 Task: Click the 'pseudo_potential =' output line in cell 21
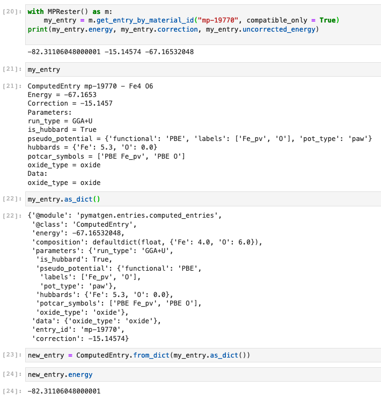point(200,139)
